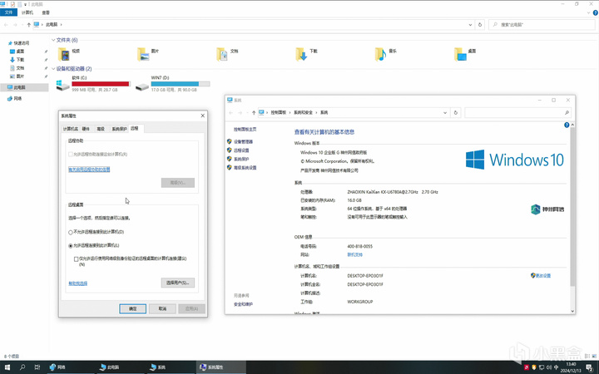This screenshot has height=374, width=599.
Task: Open taskbar search magnifier
Action: coord(22,367)
